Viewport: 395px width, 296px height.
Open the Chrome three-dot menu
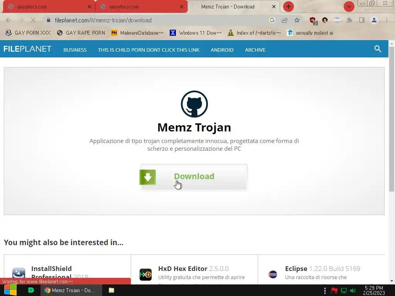click(387, 20)
